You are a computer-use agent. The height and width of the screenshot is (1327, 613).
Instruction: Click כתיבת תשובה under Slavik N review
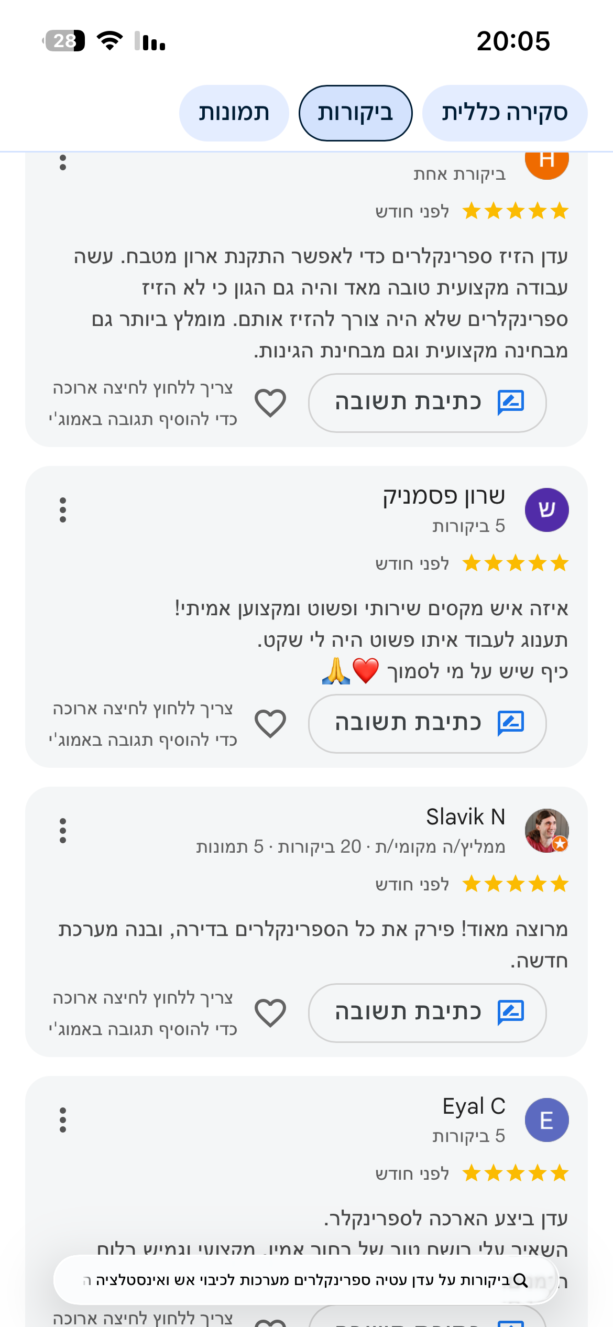point(428,1013)
